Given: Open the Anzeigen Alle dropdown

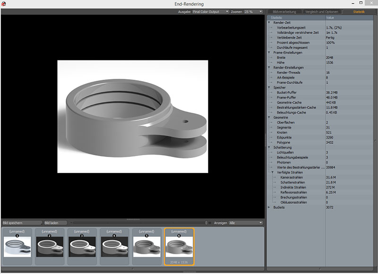Looking at the screenshot, I should point(245,223).
